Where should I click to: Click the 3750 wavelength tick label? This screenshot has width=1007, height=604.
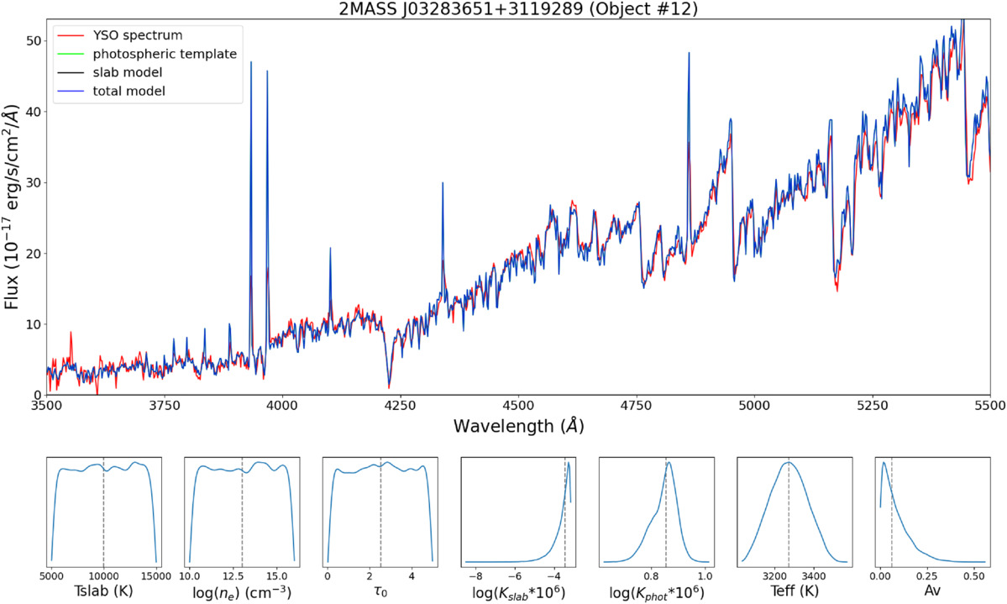coord(165,406)
